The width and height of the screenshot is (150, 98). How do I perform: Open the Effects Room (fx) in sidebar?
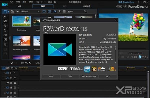[x=5, y=16]
